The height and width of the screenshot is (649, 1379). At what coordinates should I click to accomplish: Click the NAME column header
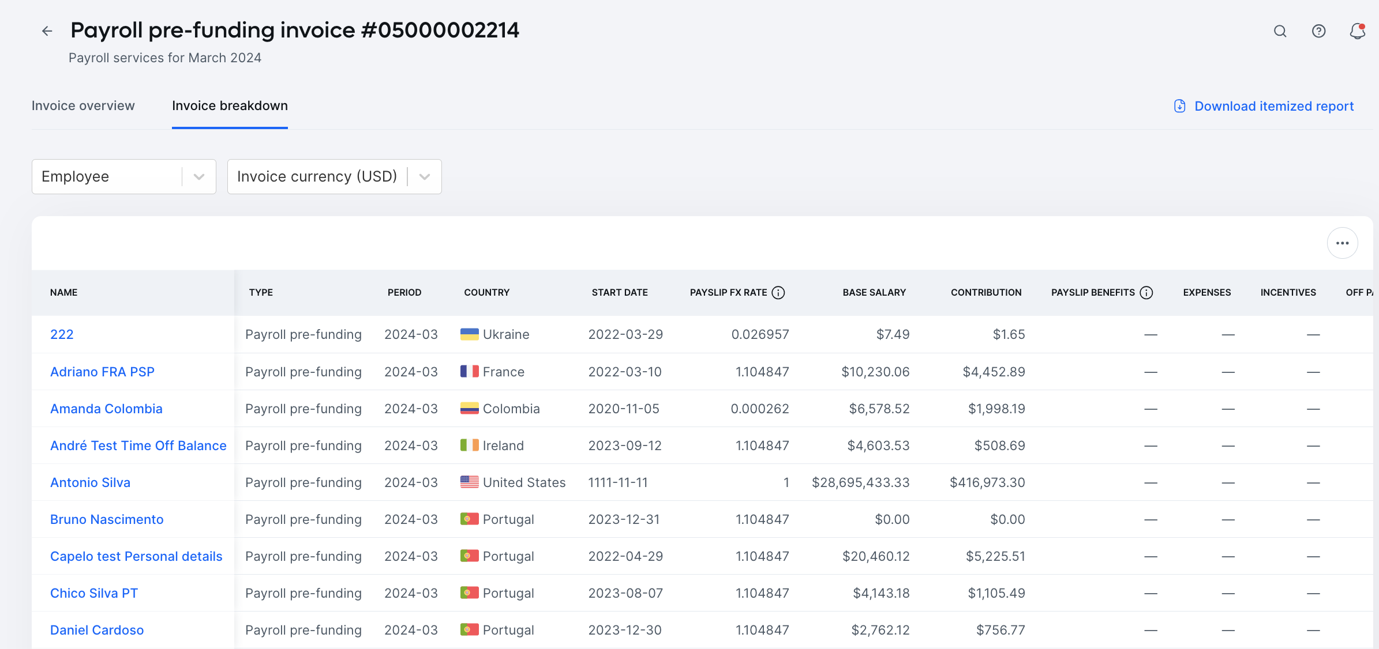64,292
